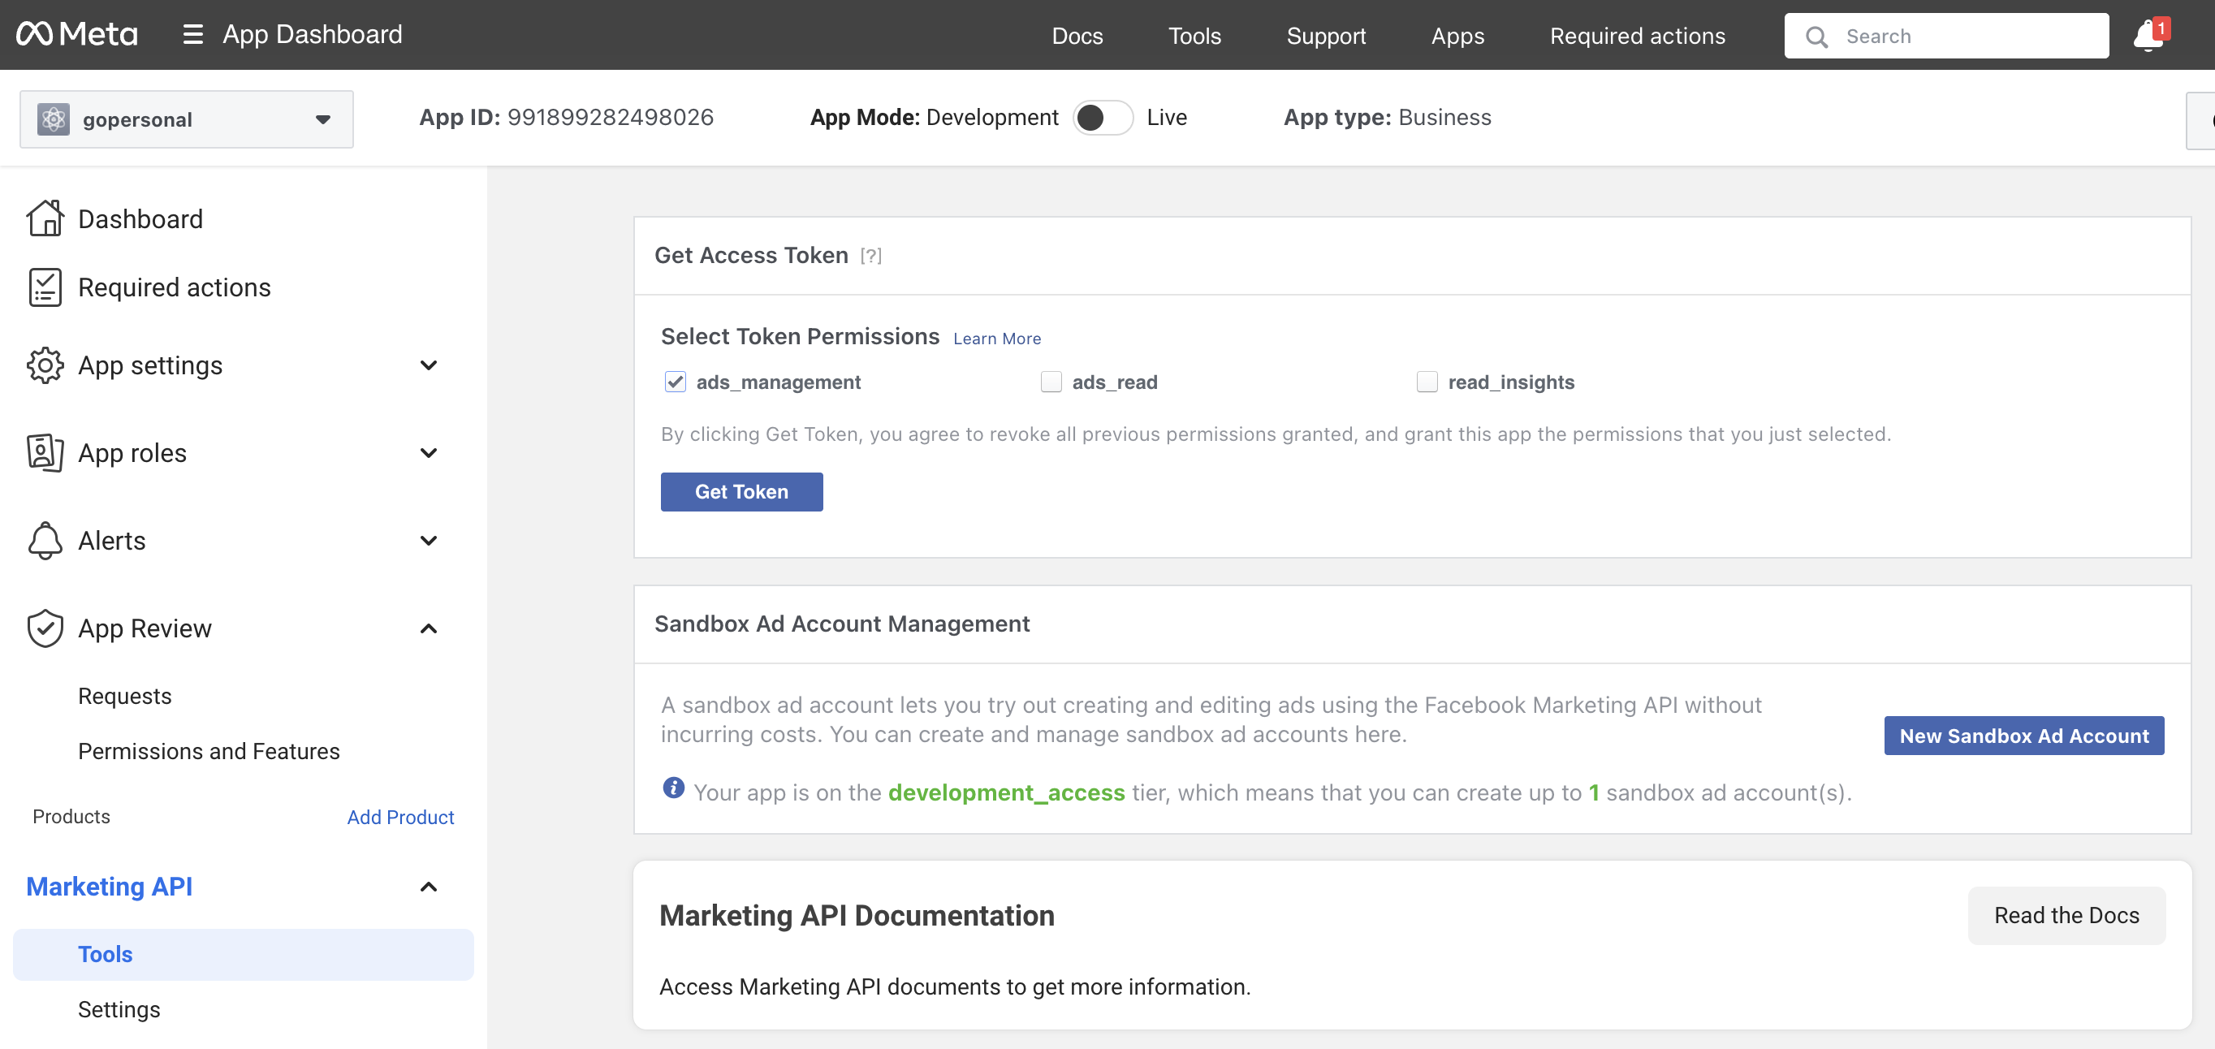Click the Dashboard house icon
This screenshot has width=2215, height=1049.
(45, 218)
